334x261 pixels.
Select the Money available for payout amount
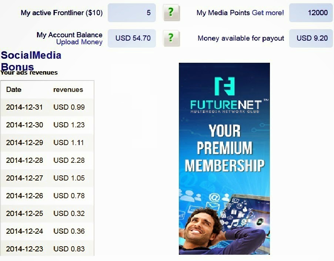tap(311, 38)
